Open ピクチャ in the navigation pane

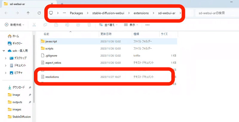click(x=16, y=73)
